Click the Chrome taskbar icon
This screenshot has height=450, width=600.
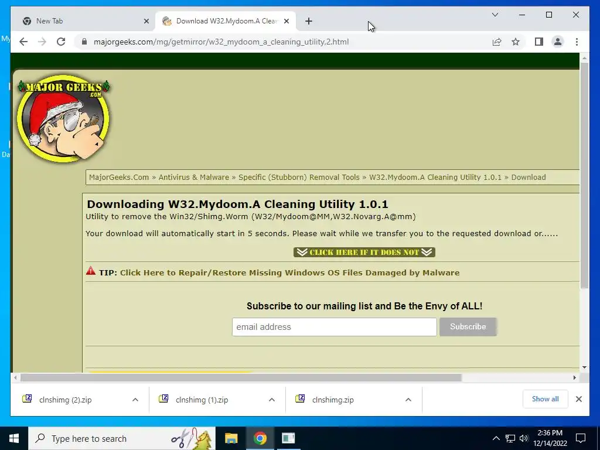tap(260, 438)
